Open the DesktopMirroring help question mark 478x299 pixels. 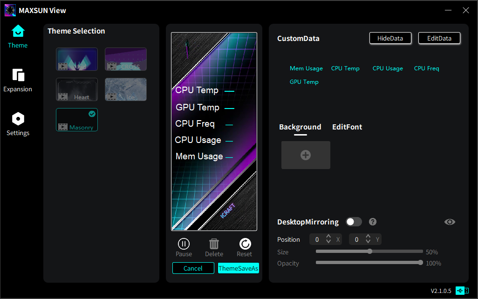tap(373, 222)
